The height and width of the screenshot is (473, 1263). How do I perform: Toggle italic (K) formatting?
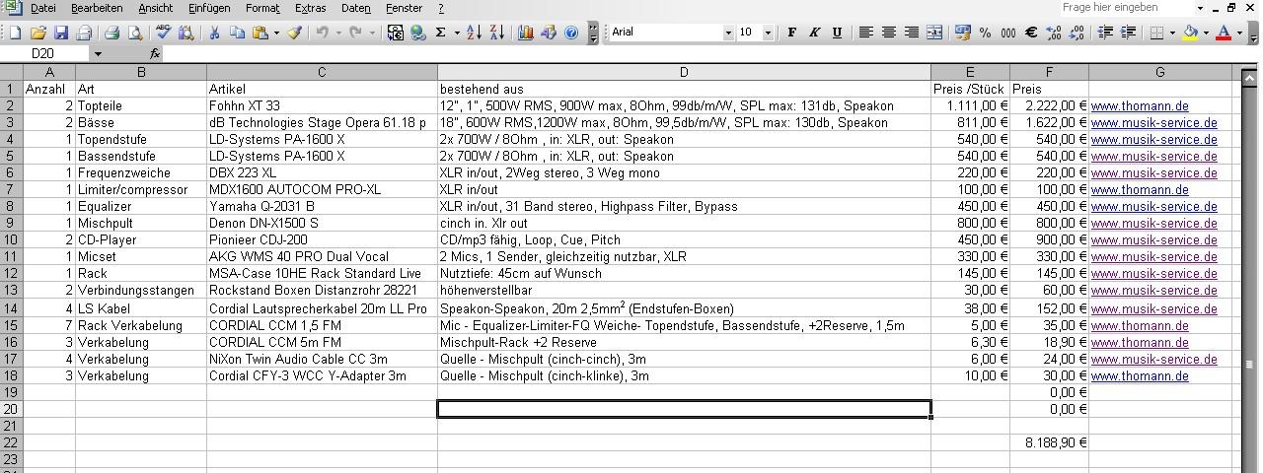(814, 33)
